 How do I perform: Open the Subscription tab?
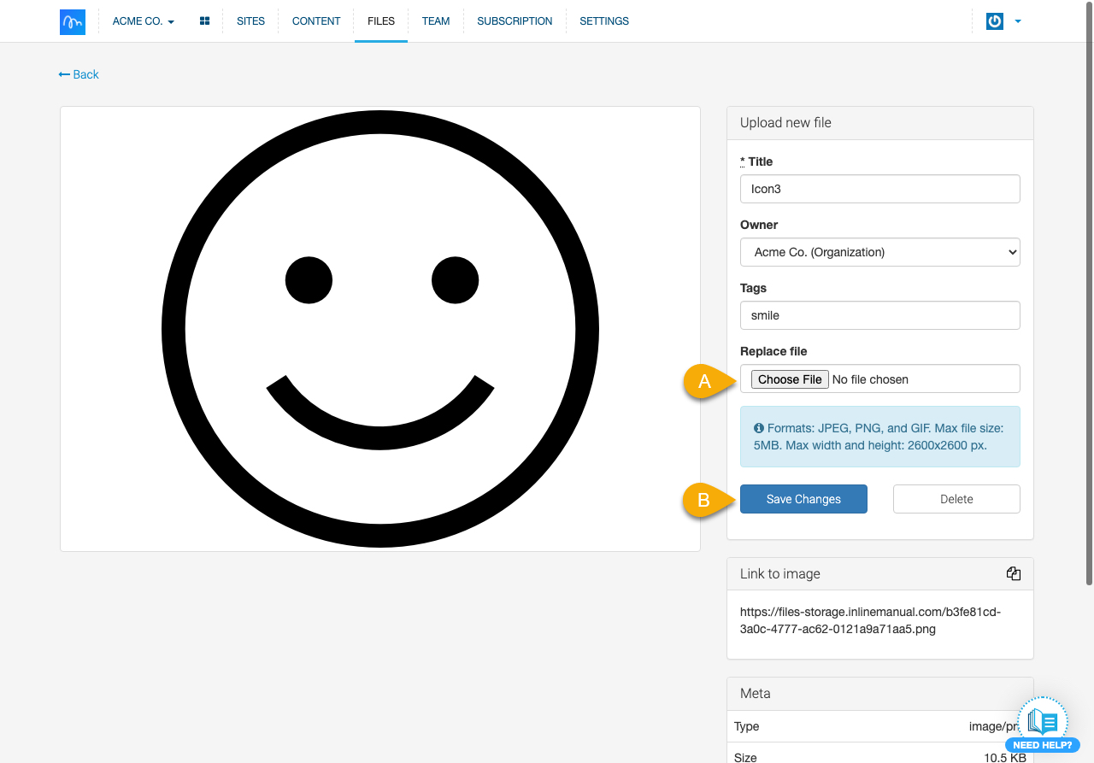[515, 21]
